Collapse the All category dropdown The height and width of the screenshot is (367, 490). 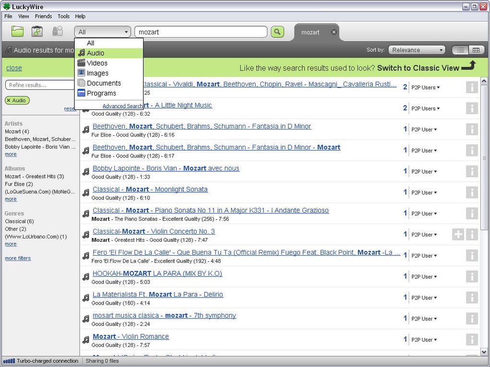click(102, 32)
